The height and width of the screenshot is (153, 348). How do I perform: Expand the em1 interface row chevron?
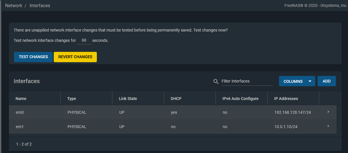[x=328, y=126]
